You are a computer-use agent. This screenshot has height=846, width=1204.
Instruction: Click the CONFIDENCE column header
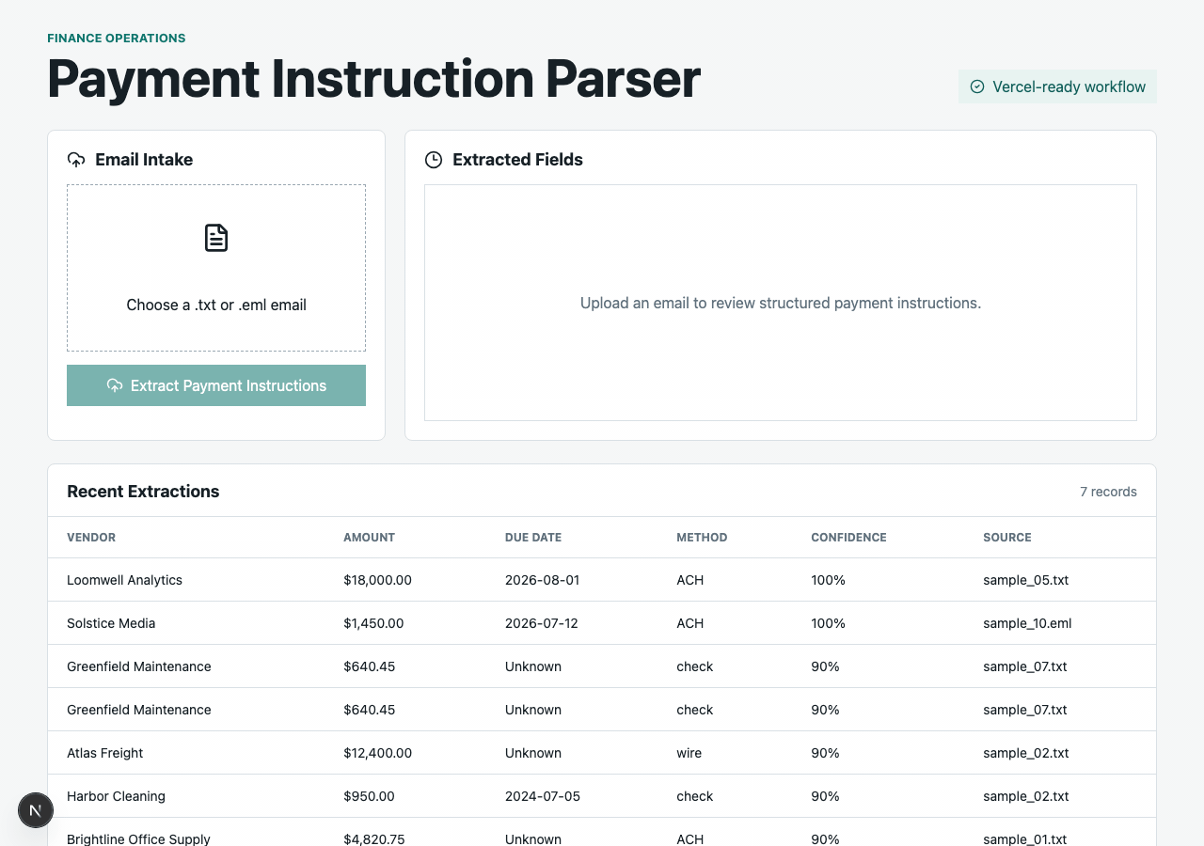(848, 538)
